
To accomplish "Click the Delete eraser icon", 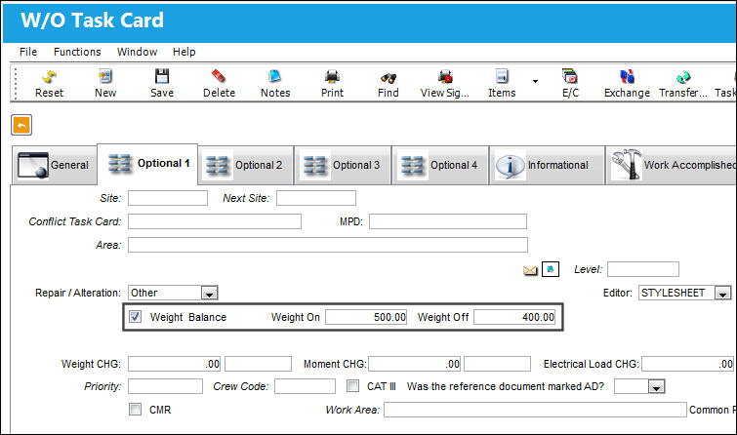I will pos(219,77).
